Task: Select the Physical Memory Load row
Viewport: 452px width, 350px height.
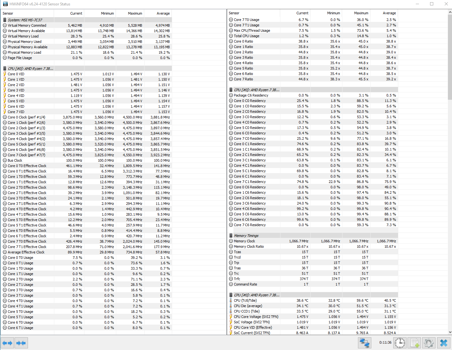Action: [x=86, y=52]
